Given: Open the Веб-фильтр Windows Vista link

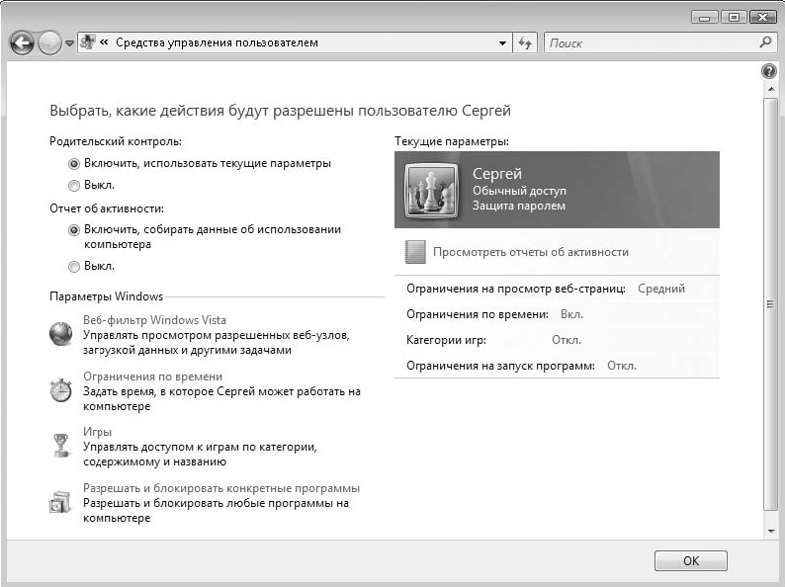Looking at the screenshot, I should [154, 320].
